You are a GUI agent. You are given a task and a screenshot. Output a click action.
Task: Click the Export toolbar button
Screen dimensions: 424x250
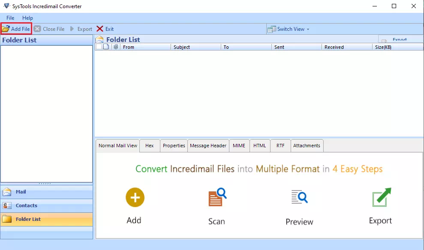coord(81,29)
